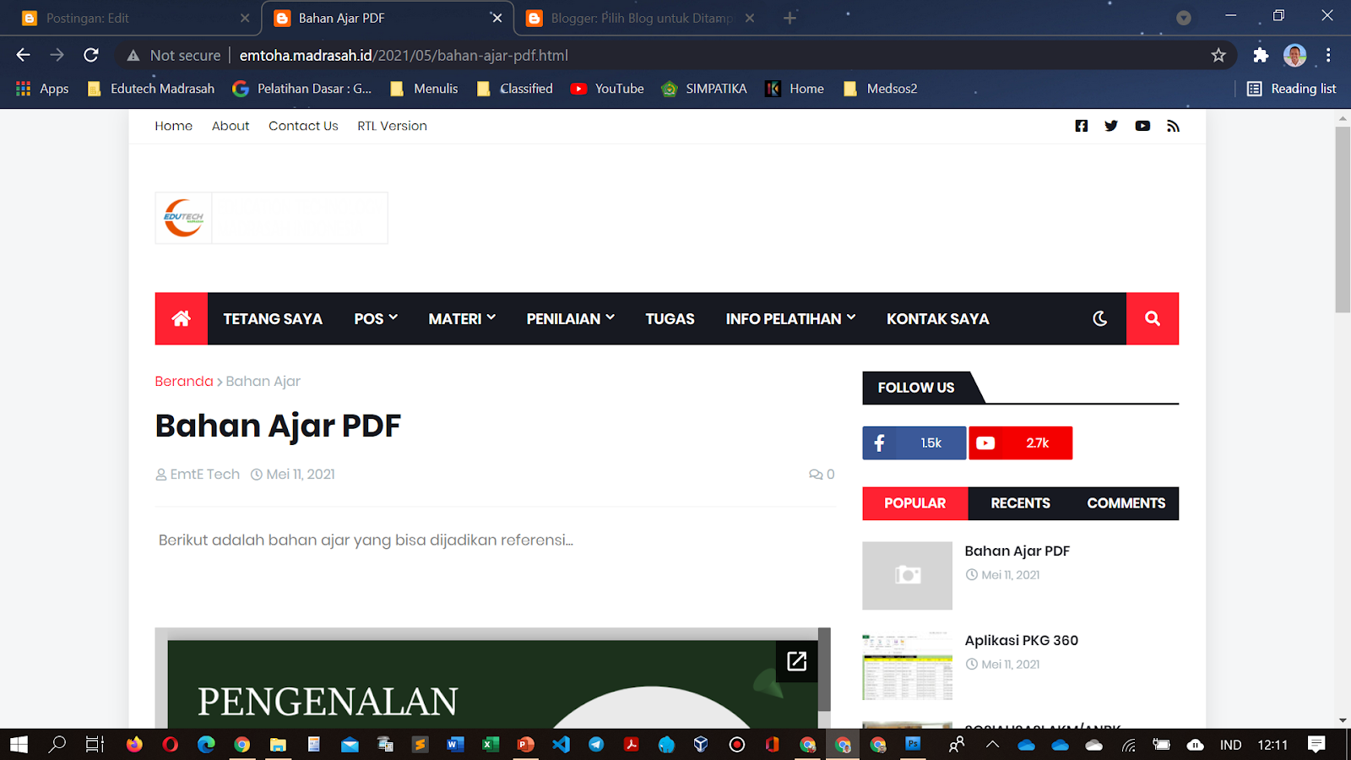Click the Facebook 1.5k follow button
The width and height of the screenshot is (1351, 760).
914,443
